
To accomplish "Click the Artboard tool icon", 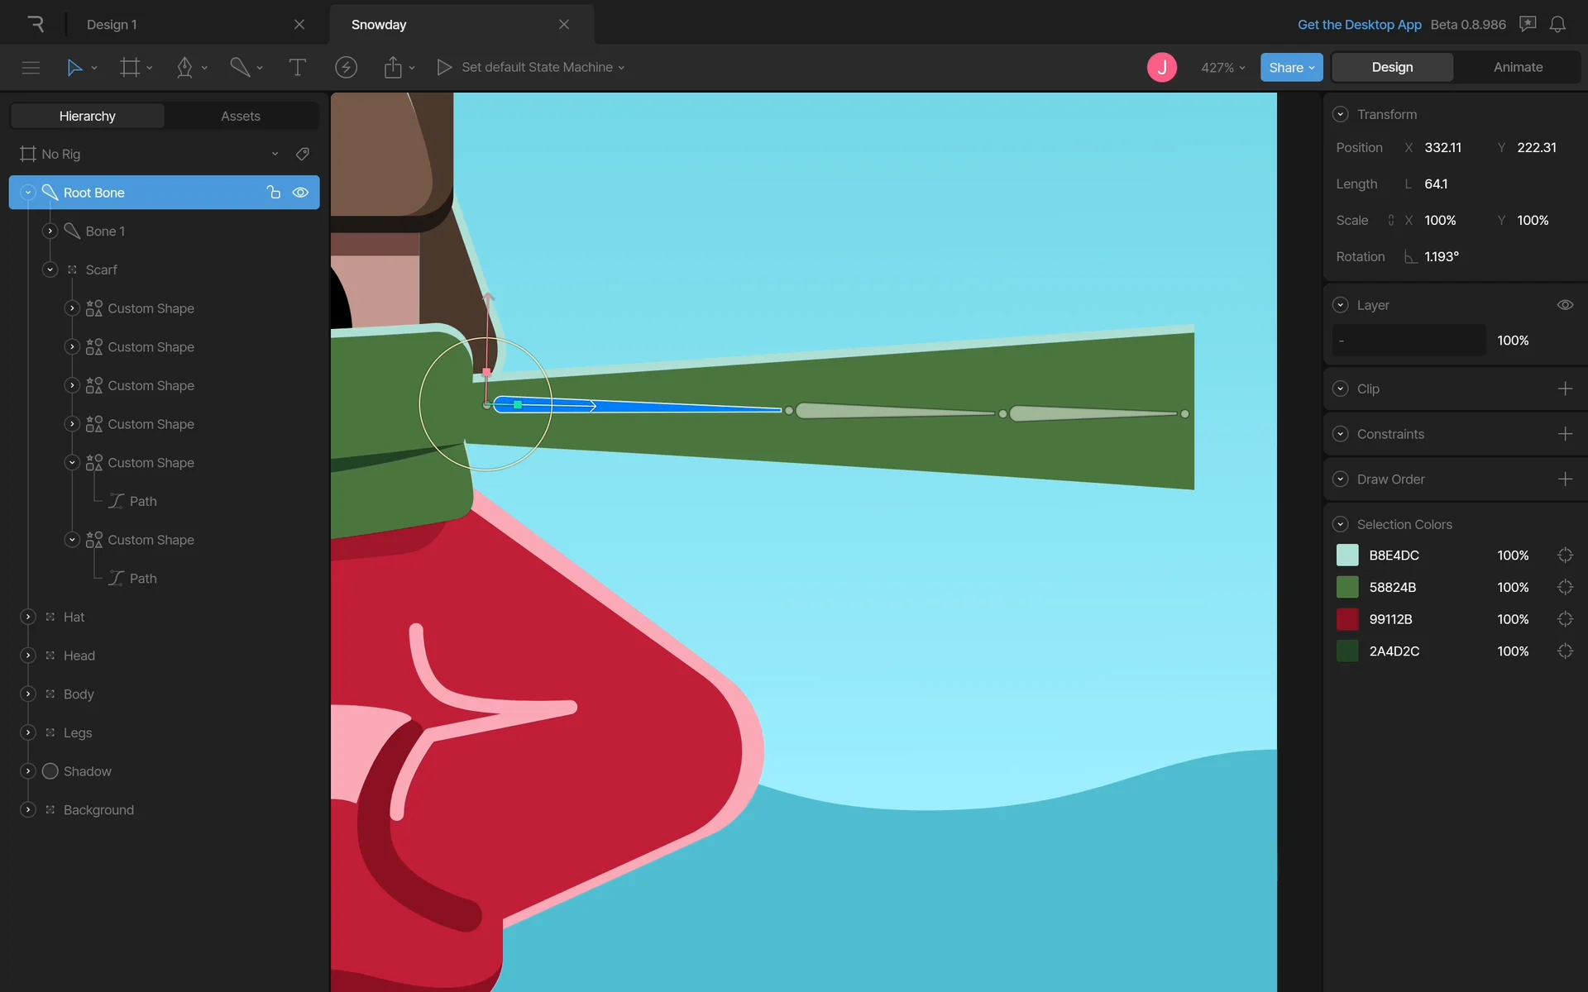I will [x=130, y=68].
